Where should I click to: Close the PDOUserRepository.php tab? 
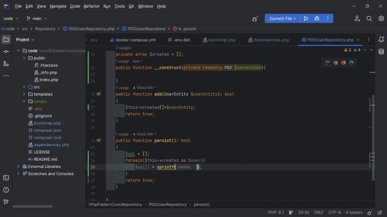pyautogui.click(x=358, y=40)
